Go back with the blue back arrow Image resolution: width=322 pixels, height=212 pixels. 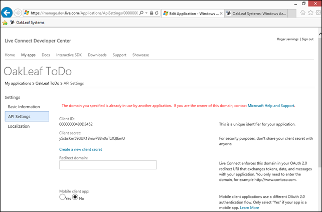[x=7, y=13]
